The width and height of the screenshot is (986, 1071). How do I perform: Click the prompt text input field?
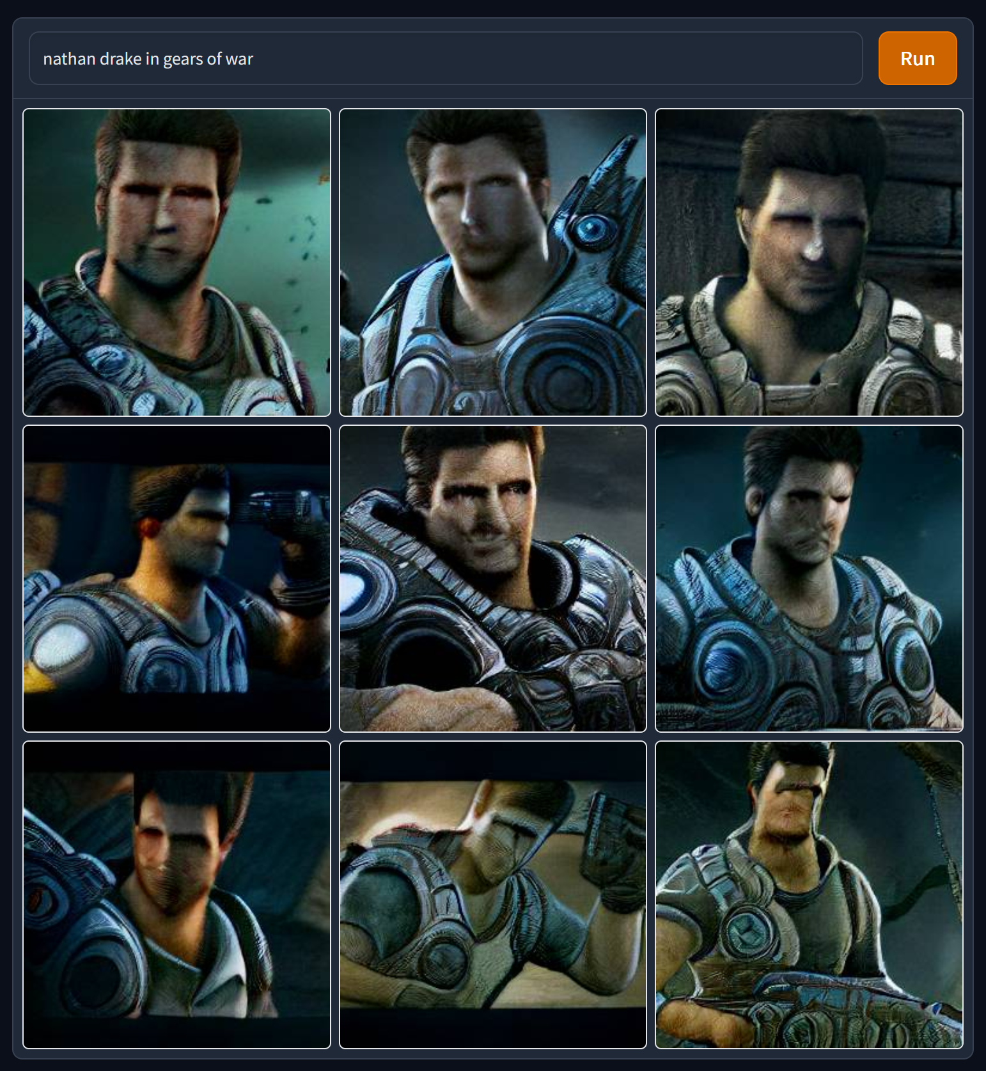pyautogui.click(x=446, y=58)
